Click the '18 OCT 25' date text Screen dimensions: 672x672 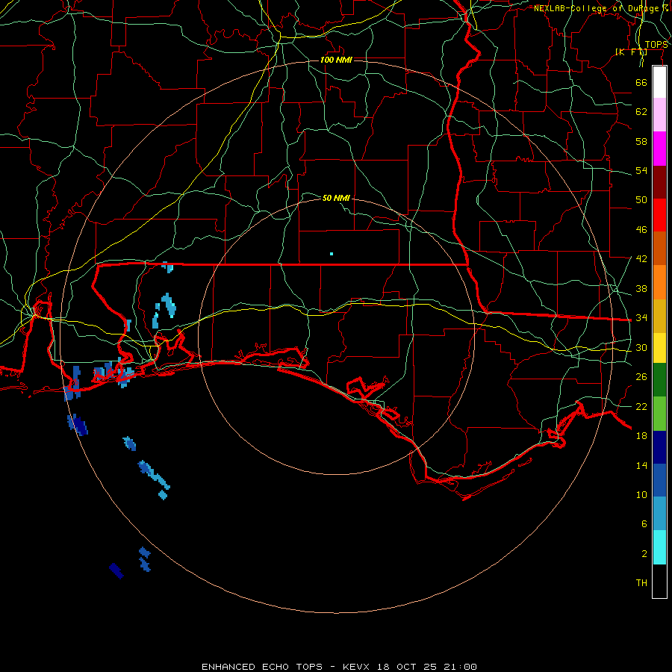pos(407,667)
